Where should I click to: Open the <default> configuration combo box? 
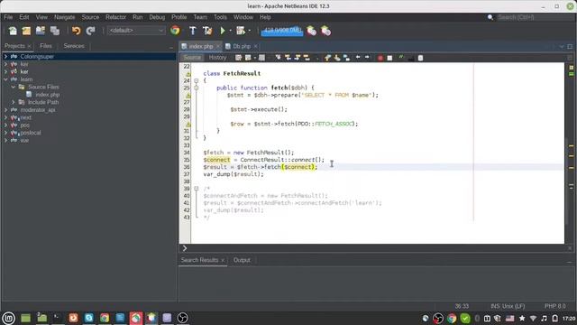click(136, 31)
